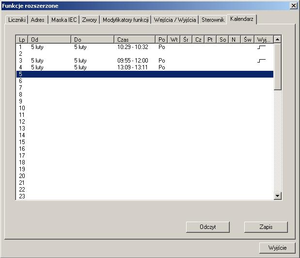Click Od date 5 luty in row 1
The image size is (300, 258).
[37, 47]
